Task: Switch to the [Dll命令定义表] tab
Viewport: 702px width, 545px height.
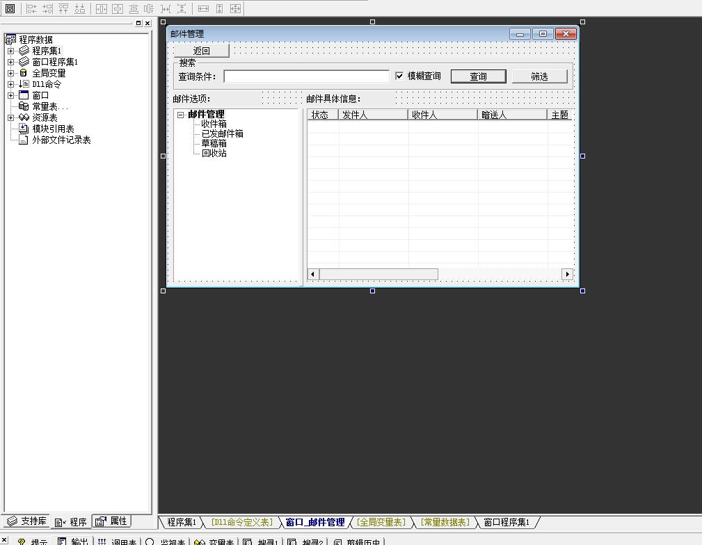Action: point(241,522)
